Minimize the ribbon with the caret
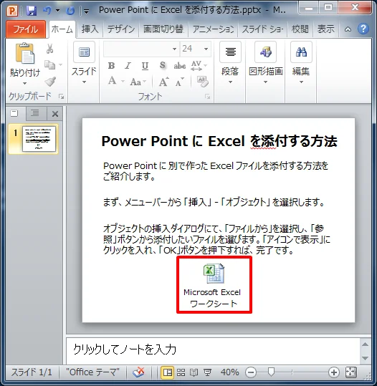 [348, 29]
